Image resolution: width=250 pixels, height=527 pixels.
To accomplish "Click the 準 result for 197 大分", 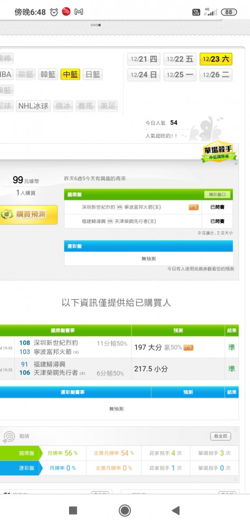I will point(232,347).
